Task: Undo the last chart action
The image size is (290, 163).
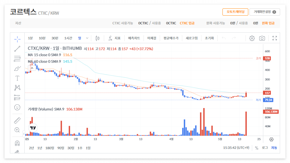Action: point(224,38)
